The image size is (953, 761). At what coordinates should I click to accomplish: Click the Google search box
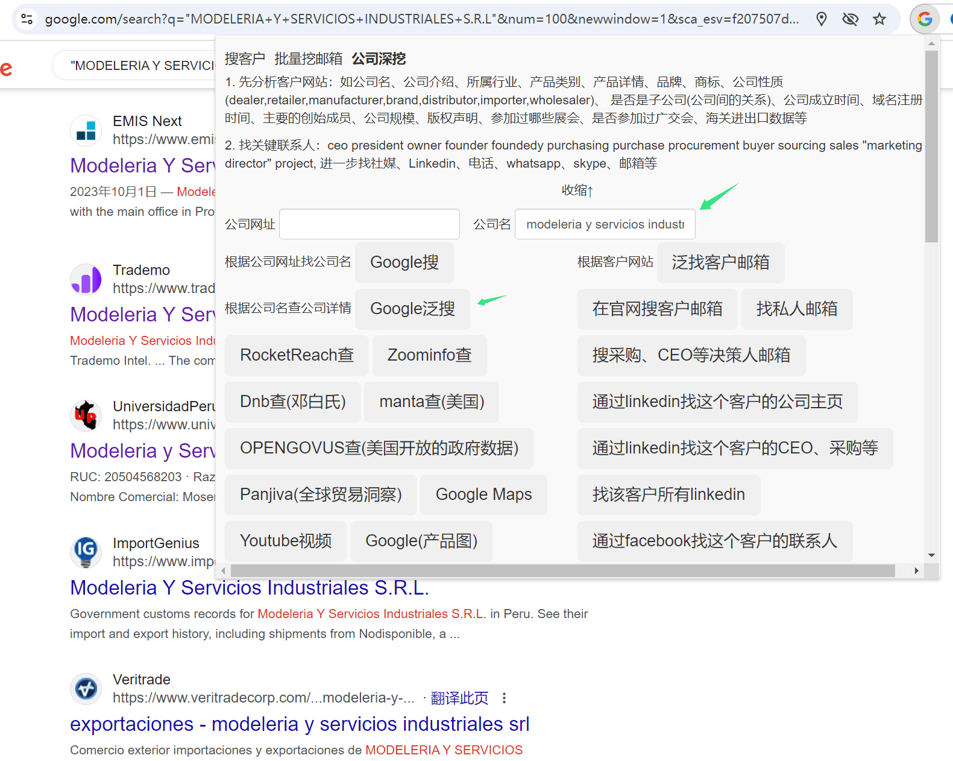pyautogui.click(x=134, y=65)
